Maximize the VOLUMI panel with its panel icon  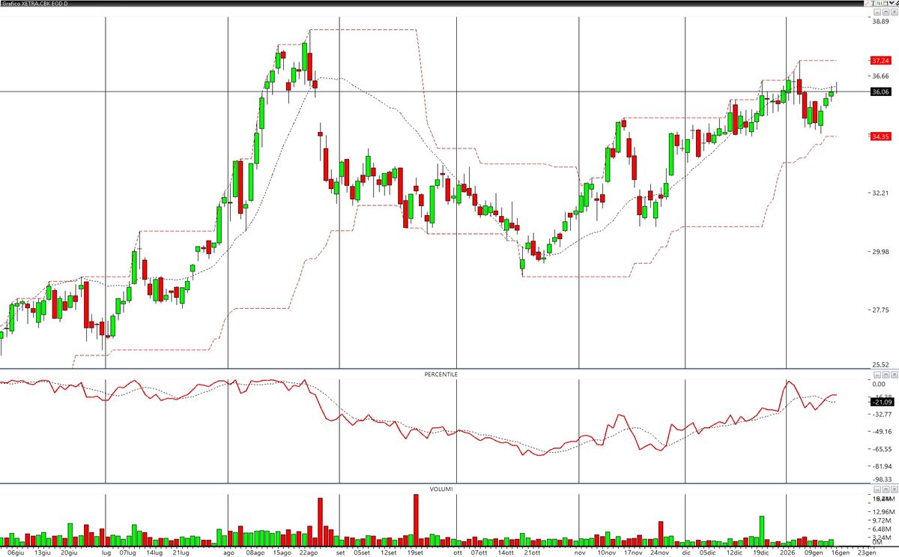coord(886,489)
